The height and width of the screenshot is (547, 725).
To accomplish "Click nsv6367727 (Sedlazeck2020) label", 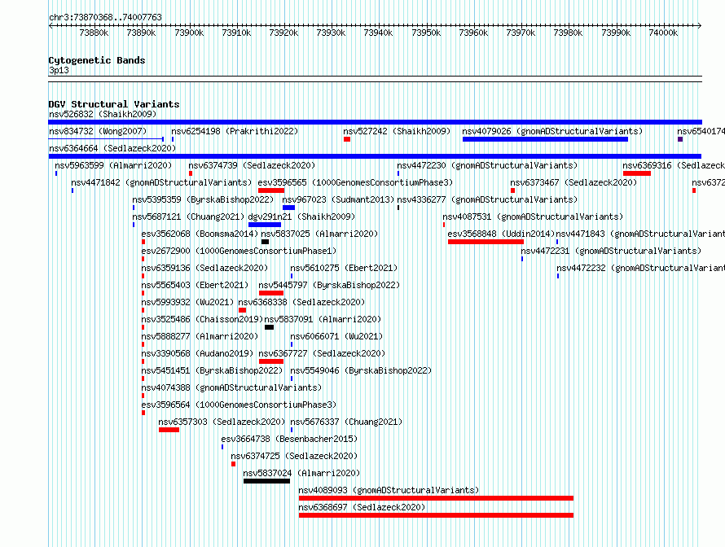I will click(323, 353).
